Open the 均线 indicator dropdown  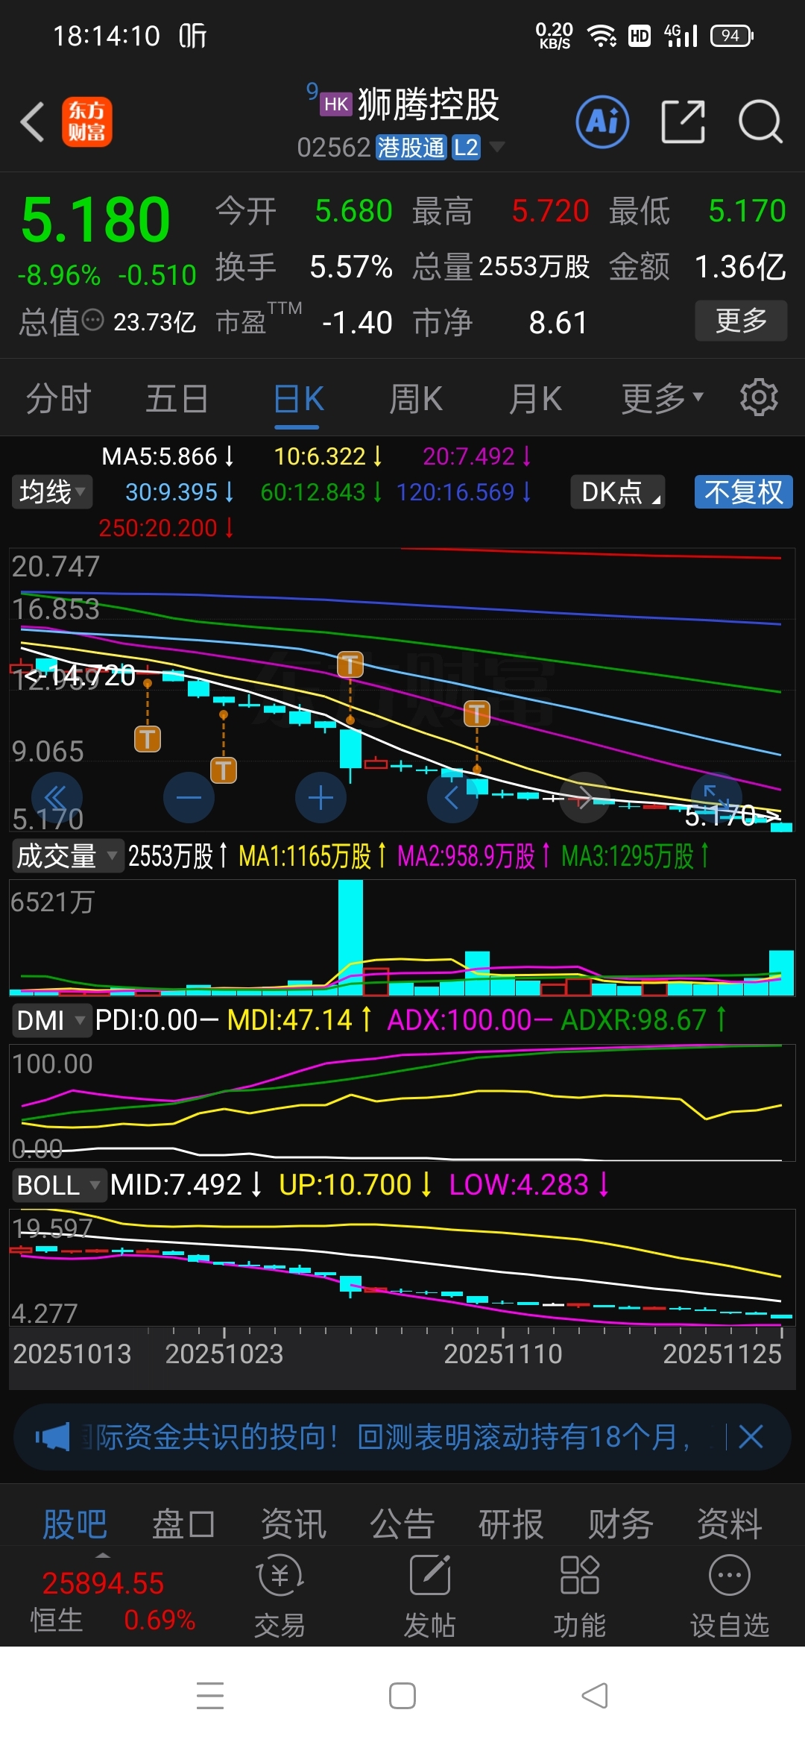coord(51,492)
